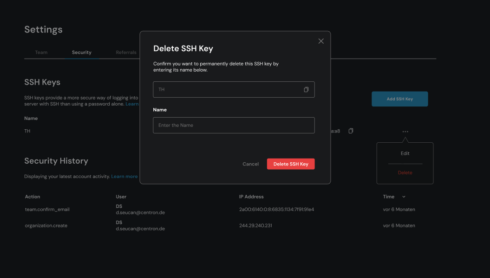Confirm deletion with Delete SSH Key button
Screen dimensions: 490x278
291,164
